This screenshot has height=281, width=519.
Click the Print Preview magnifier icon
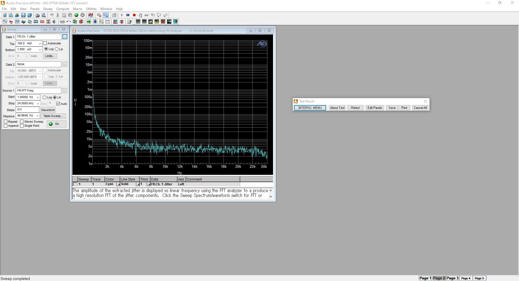click(44, 15)
